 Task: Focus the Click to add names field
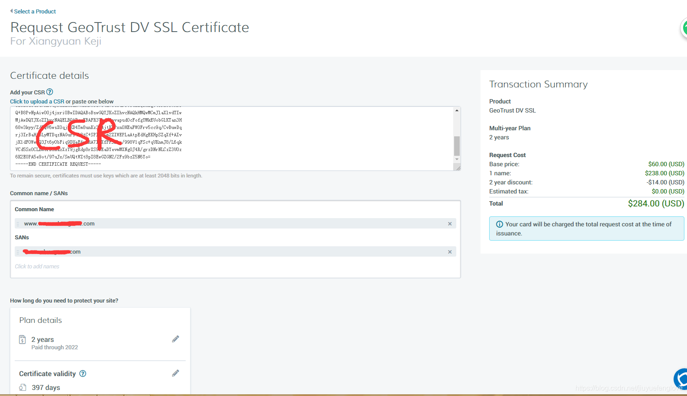click(37, 267)
